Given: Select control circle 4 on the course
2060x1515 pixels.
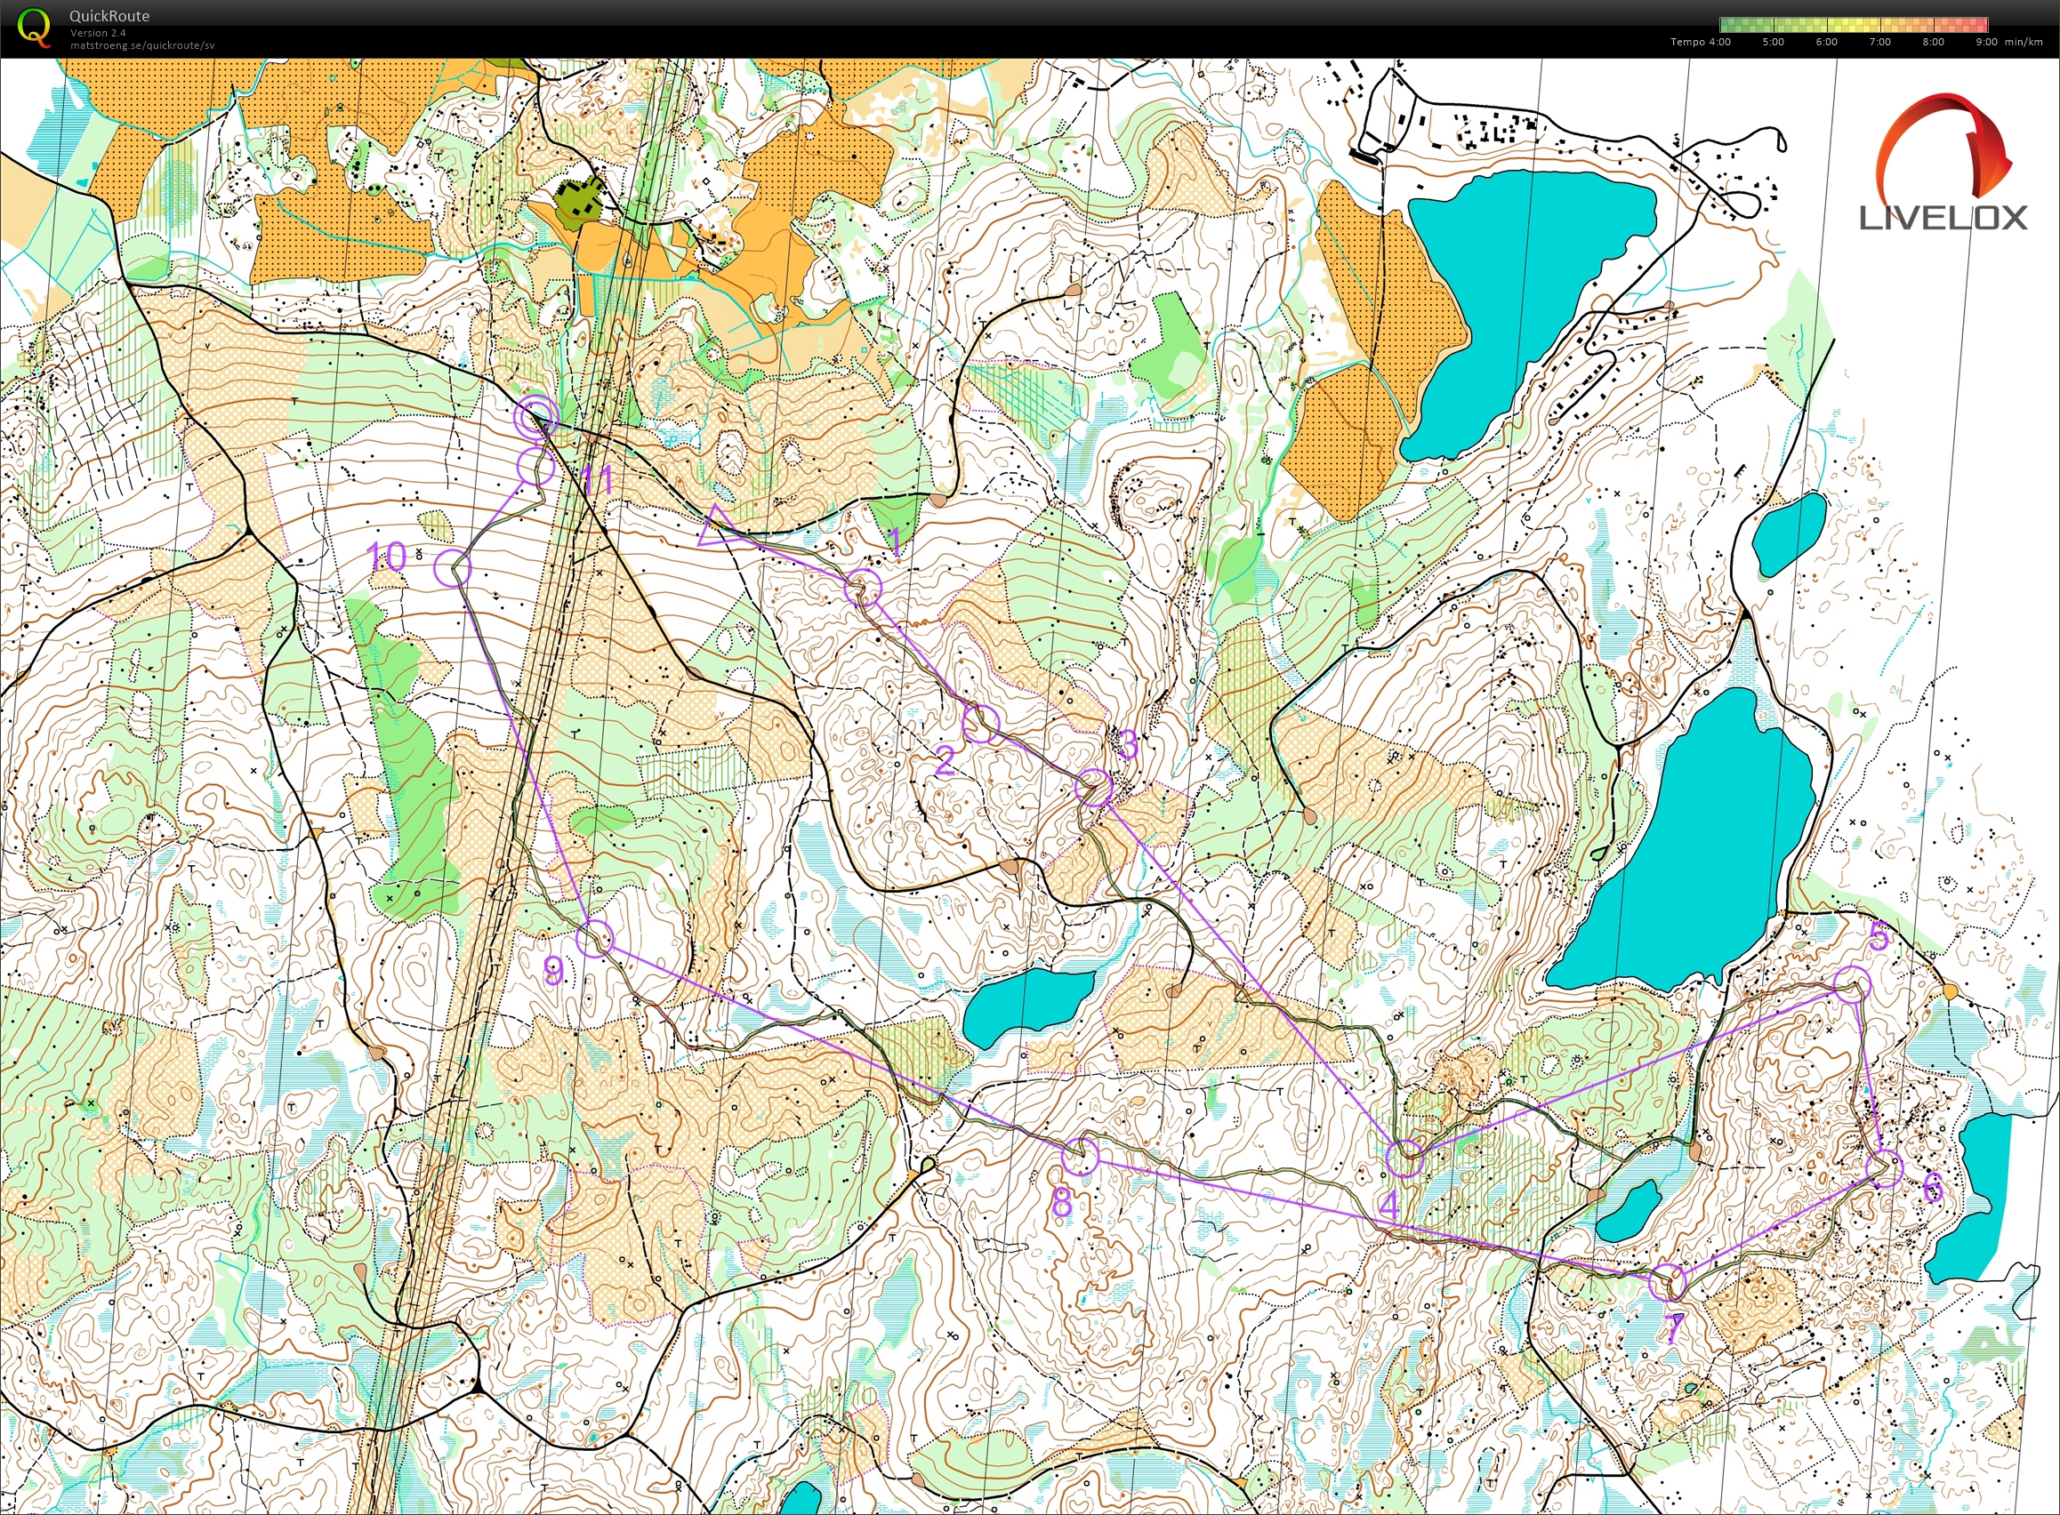Looking at the screenshot, I should 1405,1158.
